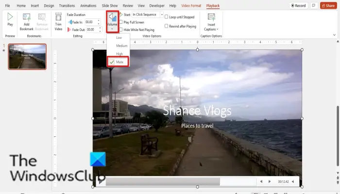Click the scroll up arrow of slide pane
The image size is (340, 194).
(338, 41)
